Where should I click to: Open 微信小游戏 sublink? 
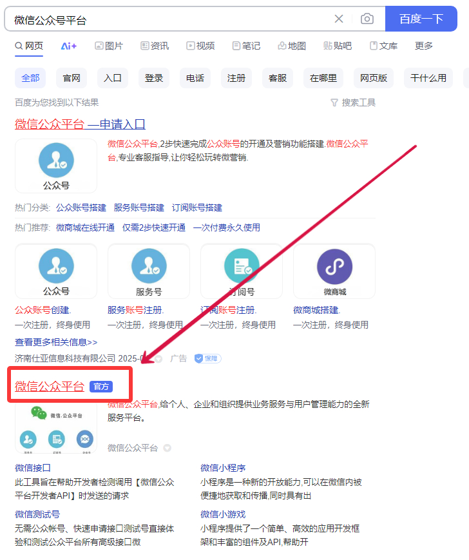click(x=223, y=514)
